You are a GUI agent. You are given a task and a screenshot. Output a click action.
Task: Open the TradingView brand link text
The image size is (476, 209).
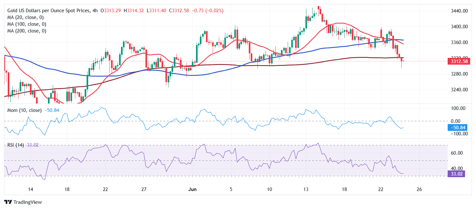pyautogui.click(x=28, y=202)
